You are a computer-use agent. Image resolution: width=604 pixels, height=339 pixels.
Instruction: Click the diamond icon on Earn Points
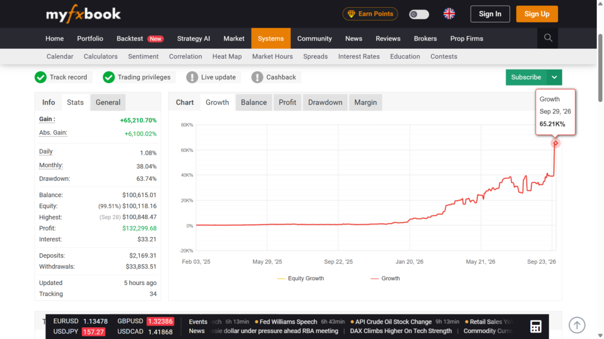click(x=351, y=14)
